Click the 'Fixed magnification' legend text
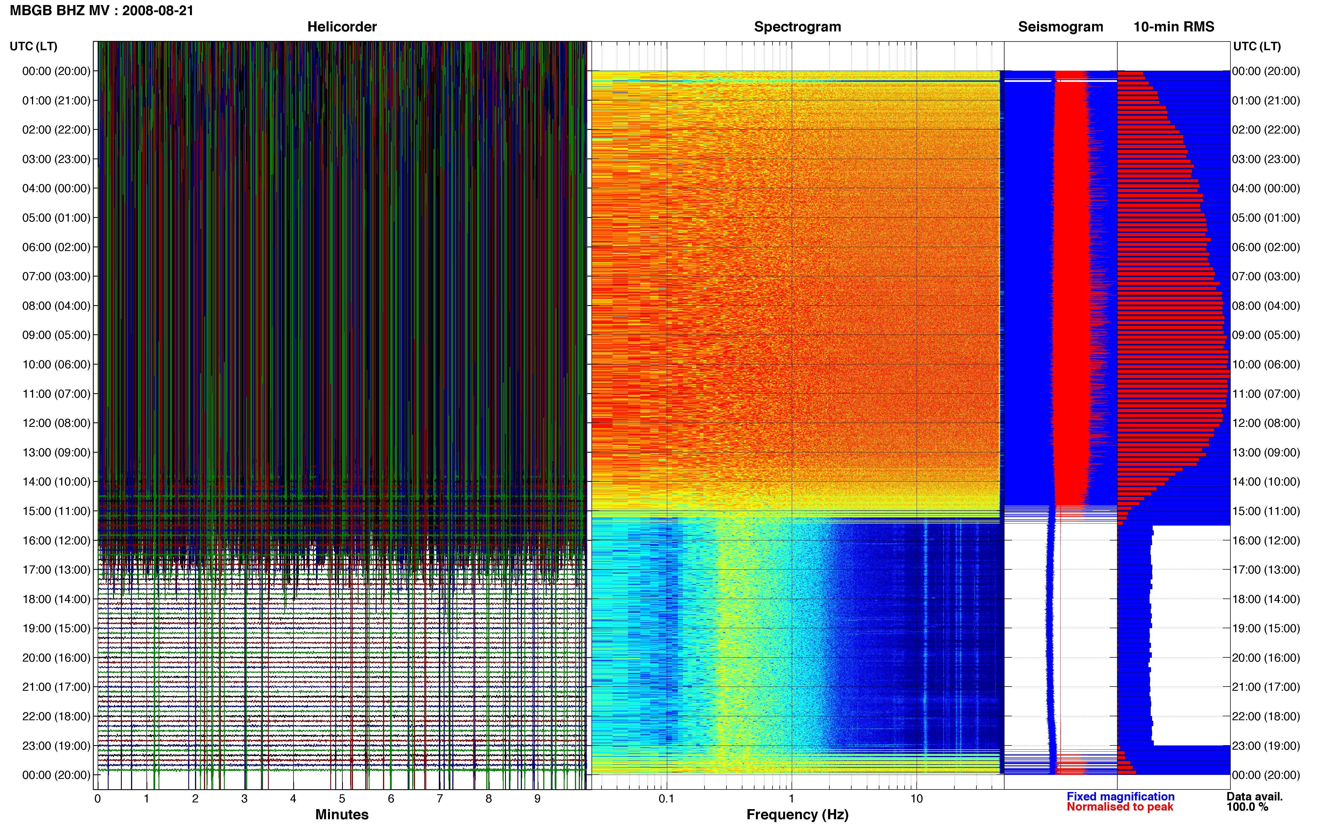 point(1120,797)
